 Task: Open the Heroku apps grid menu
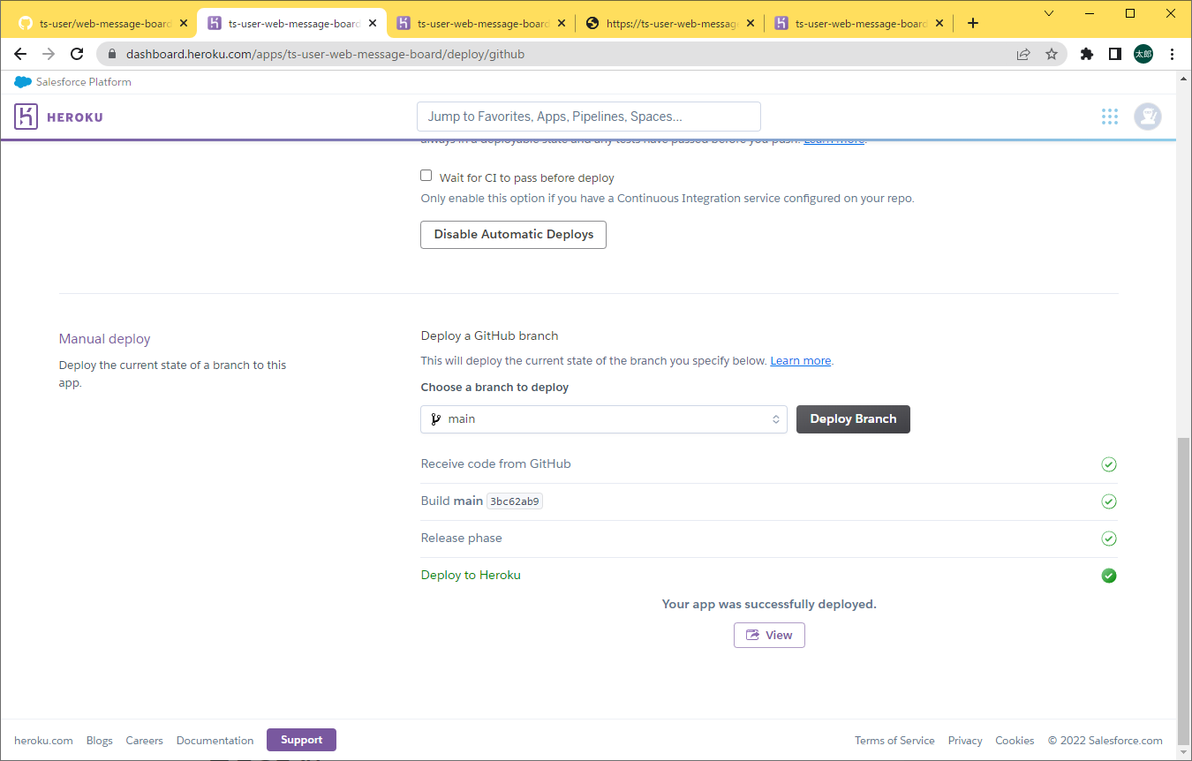pyautogui.click(x=1110, y=117)
